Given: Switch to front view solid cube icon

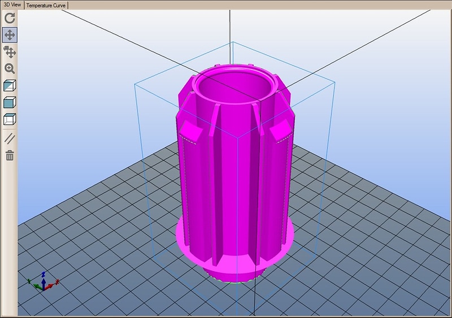Looking at the screenshot, I should (10, 102).
